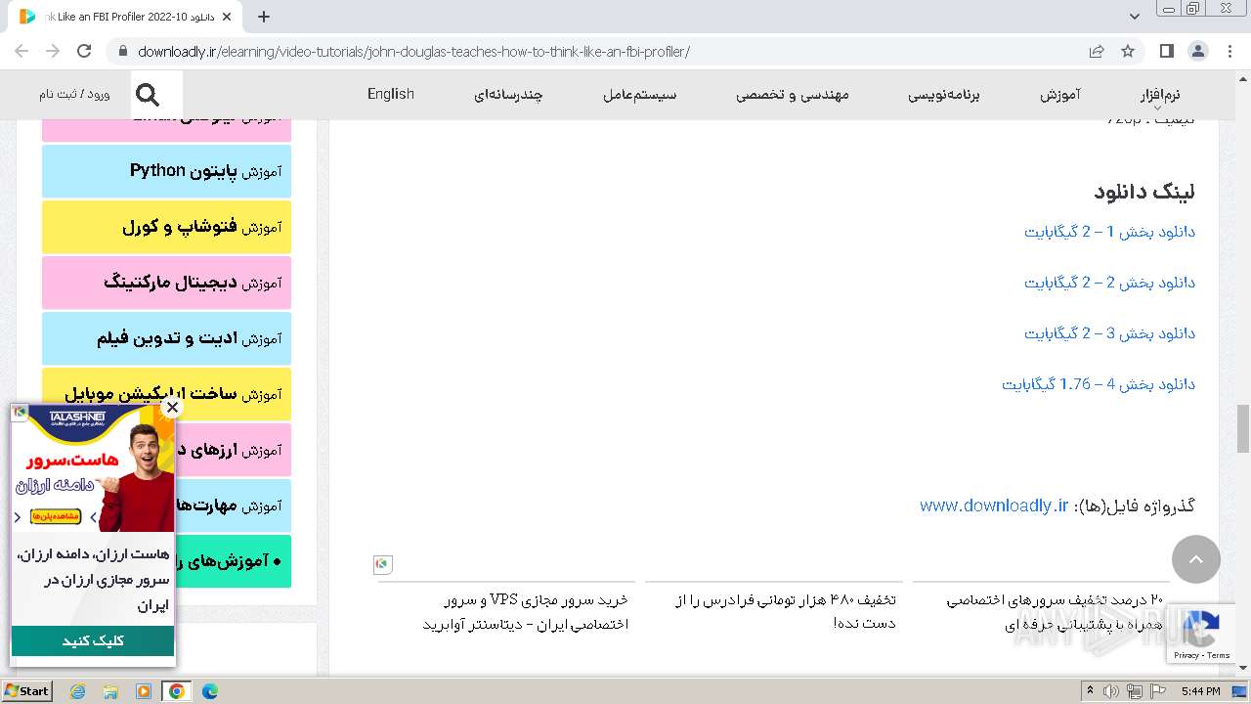Click the browser forward arrow
The image size is (1251, 704).
point(53,51)
